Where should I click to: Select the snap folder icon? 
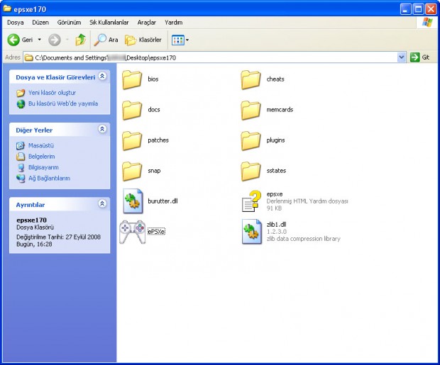(132, 172)
